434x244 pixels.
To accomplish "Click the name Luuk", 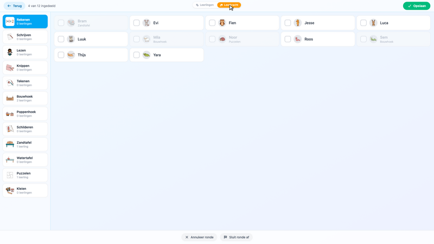I will pyautogui.click(x=82, y=39).
